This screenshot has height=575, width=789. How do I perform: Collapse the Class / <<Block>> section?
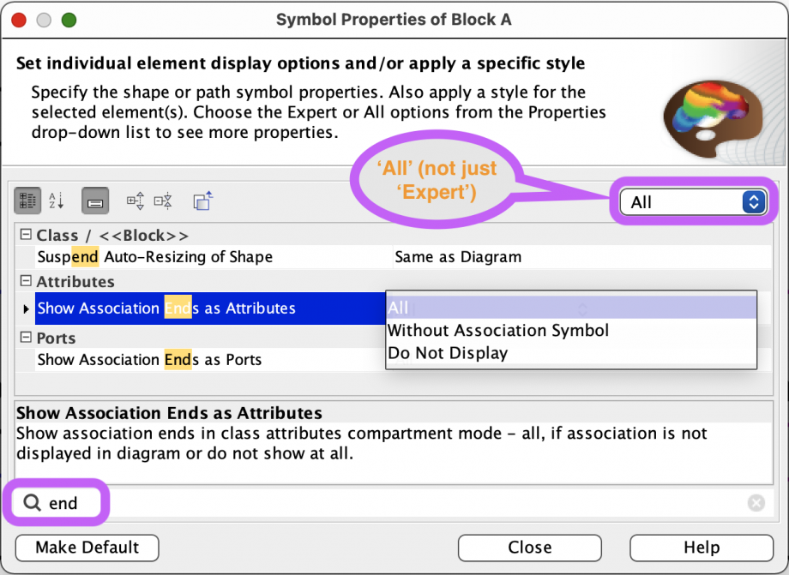click(27, 235)
